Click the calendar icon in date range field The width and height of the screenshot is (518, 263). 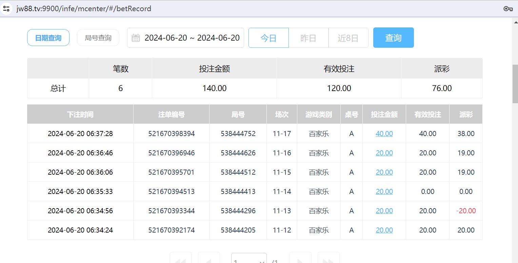pyautogui.click(x=136, y=38)
